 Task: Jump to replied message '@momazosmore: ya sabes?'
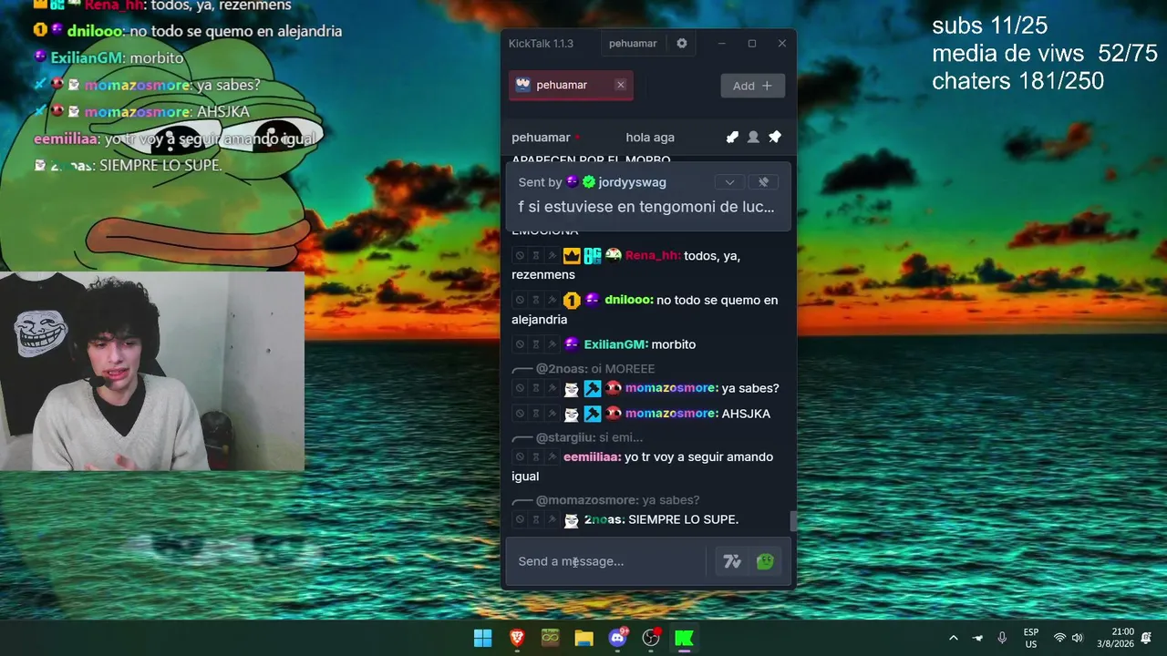click(617, 500)
